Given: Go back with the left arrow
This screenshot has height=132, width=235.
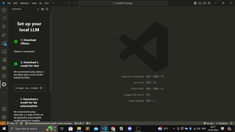Looking at the screenshot, I should pos(69,3).
